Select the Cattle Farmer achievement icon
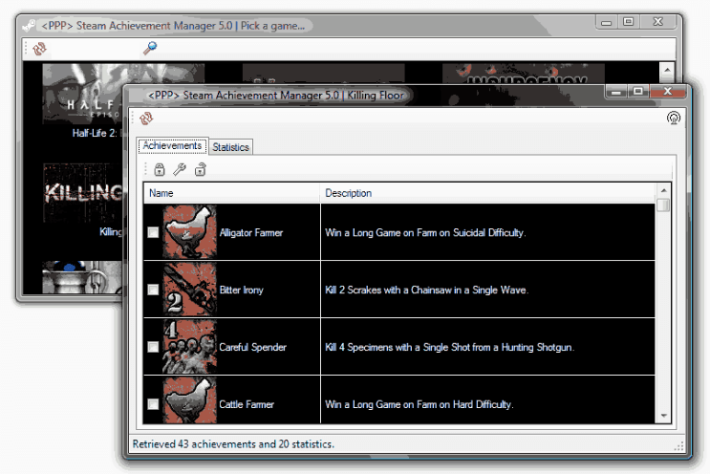This screenshot has width=710, height=474. click(189, 401)
